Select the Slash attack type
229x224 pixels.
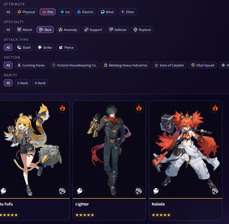tap(24, 47)
